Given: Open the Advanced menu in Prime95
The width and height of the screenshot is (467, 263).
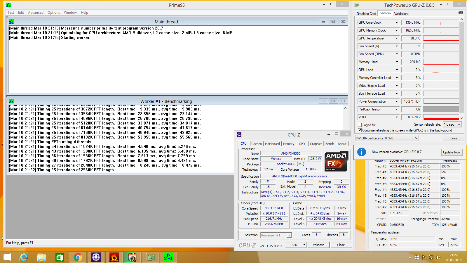Looking at the screenshot, I should [x=36, y=13].
